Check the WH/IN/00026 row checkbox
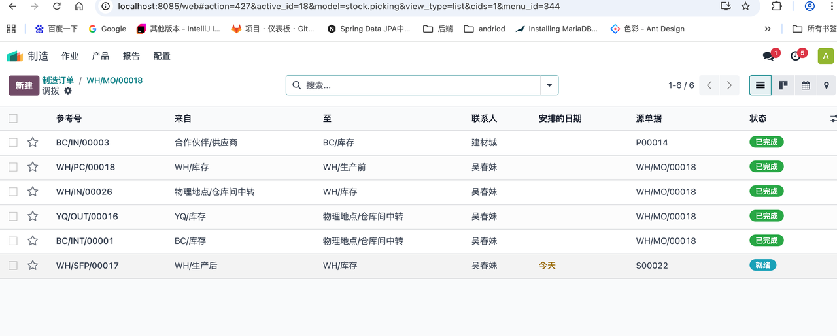 (13, 192)
